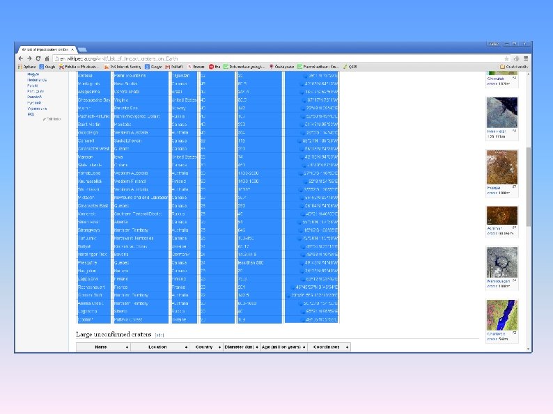This screenshot has height=414, width=553.
Task: Open the home page via house icon
Action: (47, 58)
